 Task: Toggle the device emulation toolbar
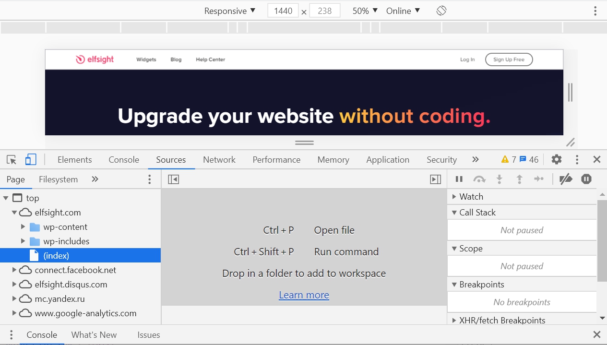(31, 159)
